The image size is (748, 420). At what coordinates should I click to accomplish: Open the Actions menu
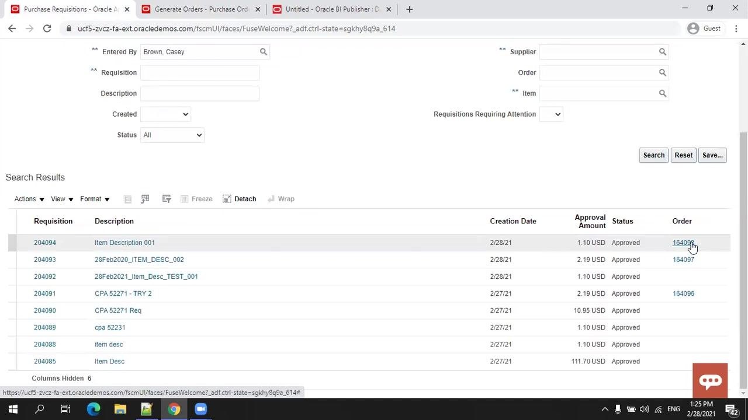(29, 199)
